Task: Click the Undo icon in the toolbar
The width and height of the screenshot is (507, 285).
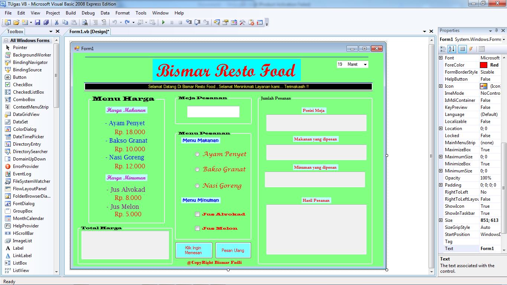Action: (115, 22)
